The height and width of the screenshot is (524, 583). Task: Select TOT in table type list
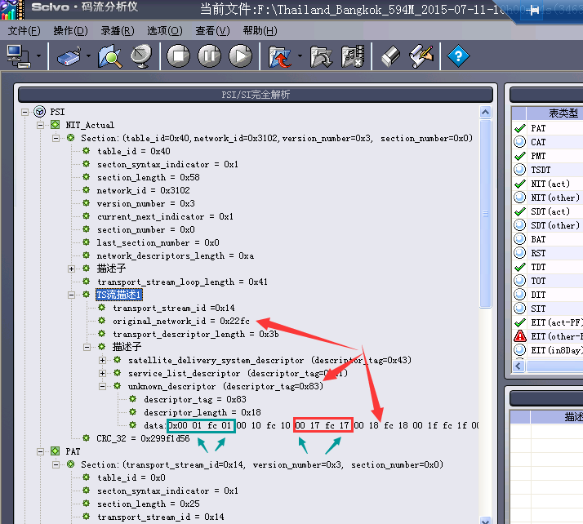[x=538, y=281]
